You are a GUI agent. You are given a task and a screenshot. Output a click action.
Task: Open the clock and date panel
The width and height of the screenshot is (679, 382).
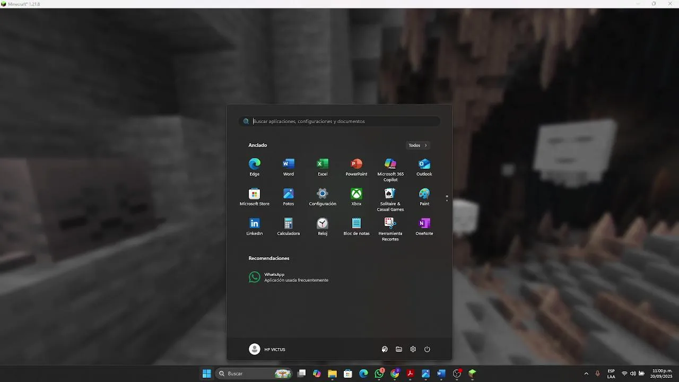pyautogui.click(x=662, y=374)
